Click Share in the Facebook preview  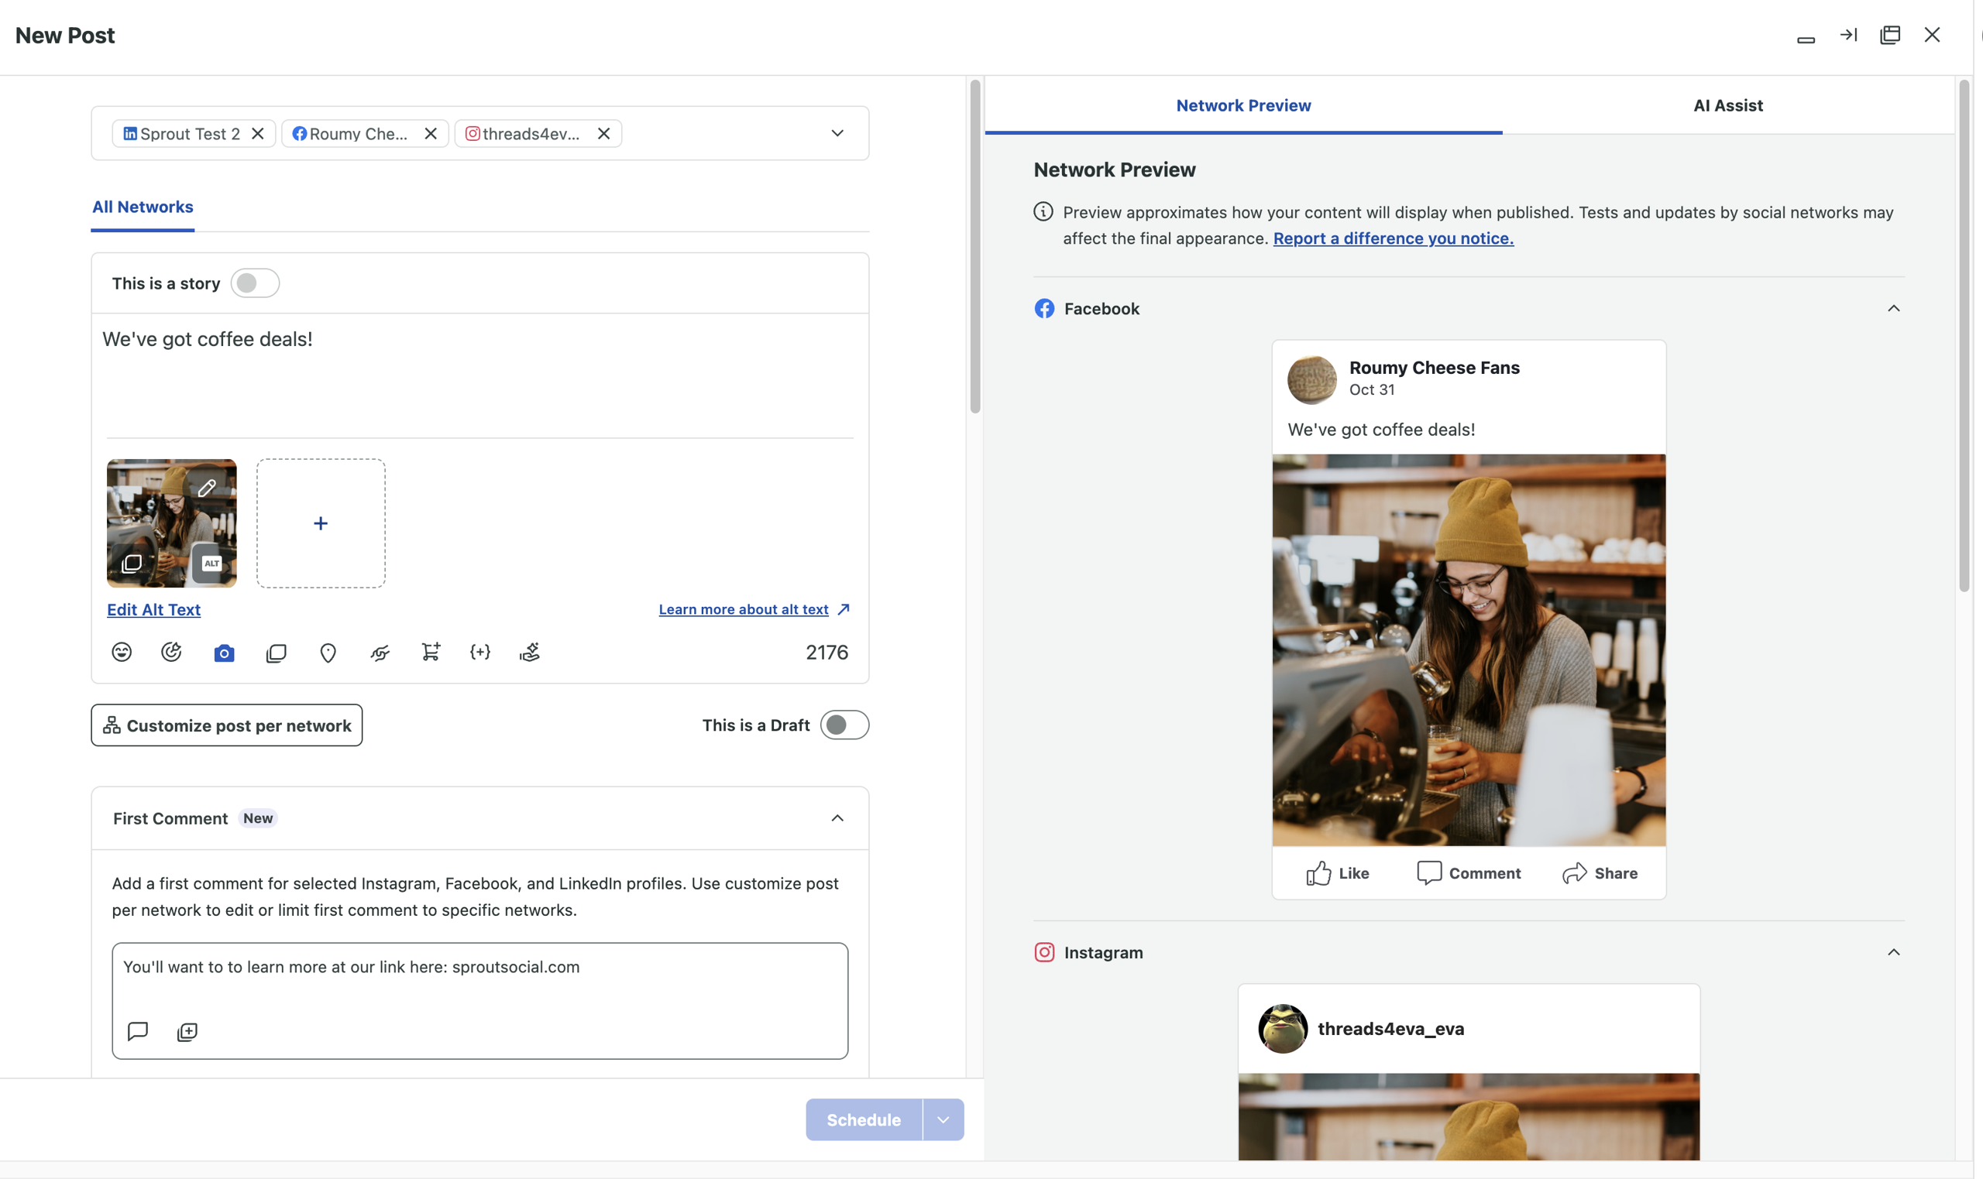click(x=1600, y=873)
